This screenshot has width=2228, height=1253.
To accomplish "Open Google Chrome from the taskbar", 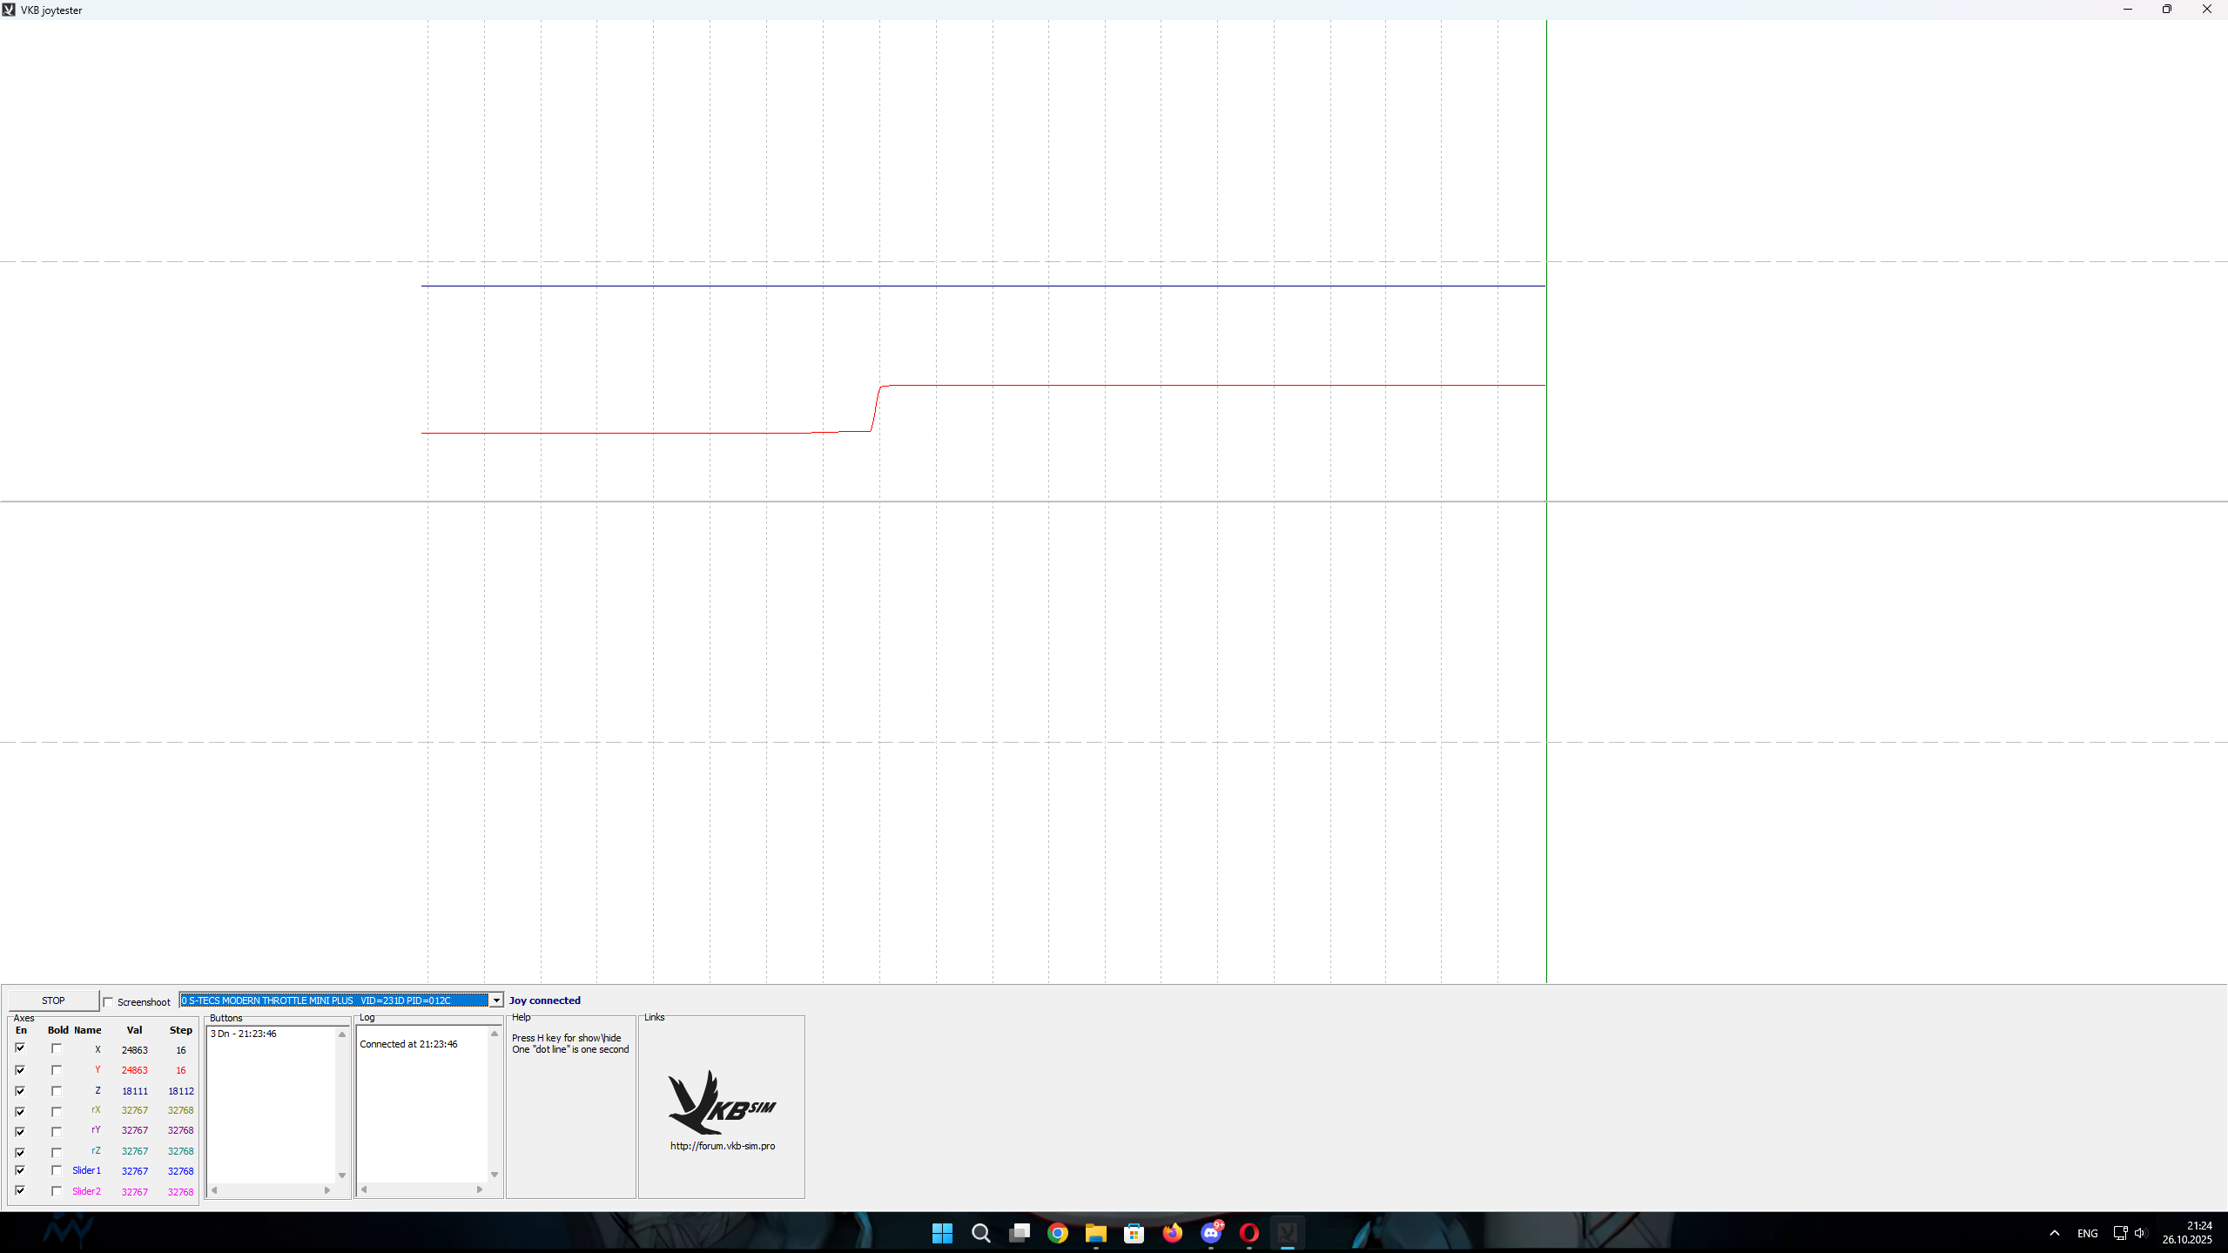I will click(x=1057, y=1233).
